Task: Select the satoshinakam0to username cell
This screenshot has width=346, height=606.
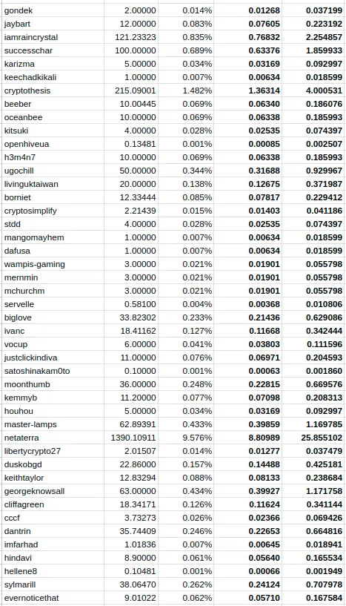Action: pos(52,371)
